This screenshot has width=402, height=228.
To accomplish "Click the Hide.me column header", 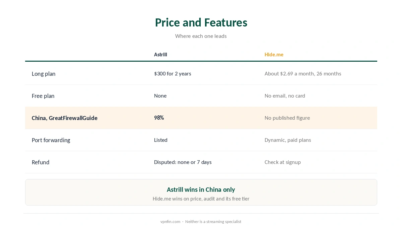I will coord(274,55).
